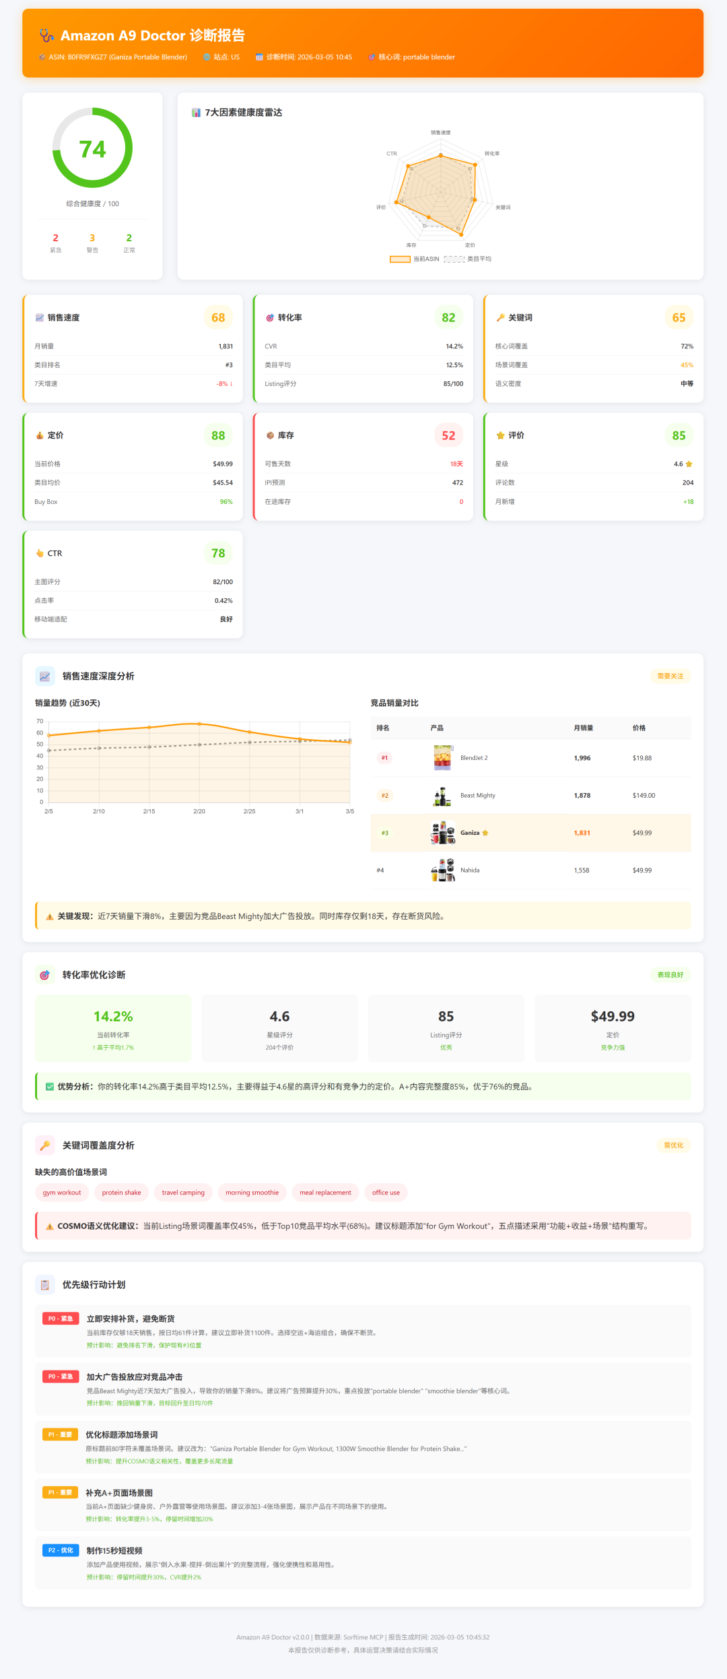Select the 'morning smoothie' keyword tag
The height and width of the screenshot is (1679, 727).
[x=252, y=1193]
